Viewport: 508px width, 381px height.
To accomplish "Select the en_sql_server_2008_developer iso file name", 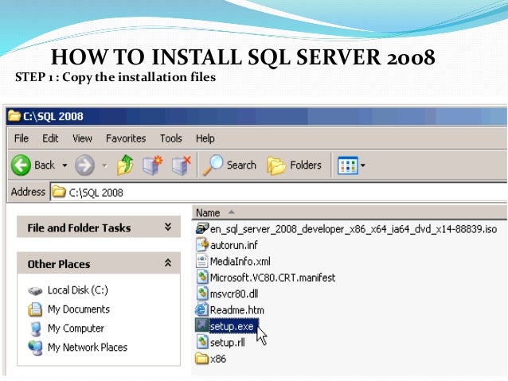I will [x=354, y=229].
